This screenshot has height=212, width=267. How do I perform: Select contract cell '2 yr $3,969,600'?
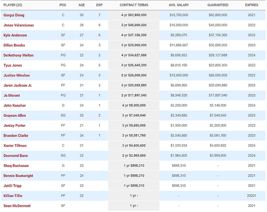point(134,156)
